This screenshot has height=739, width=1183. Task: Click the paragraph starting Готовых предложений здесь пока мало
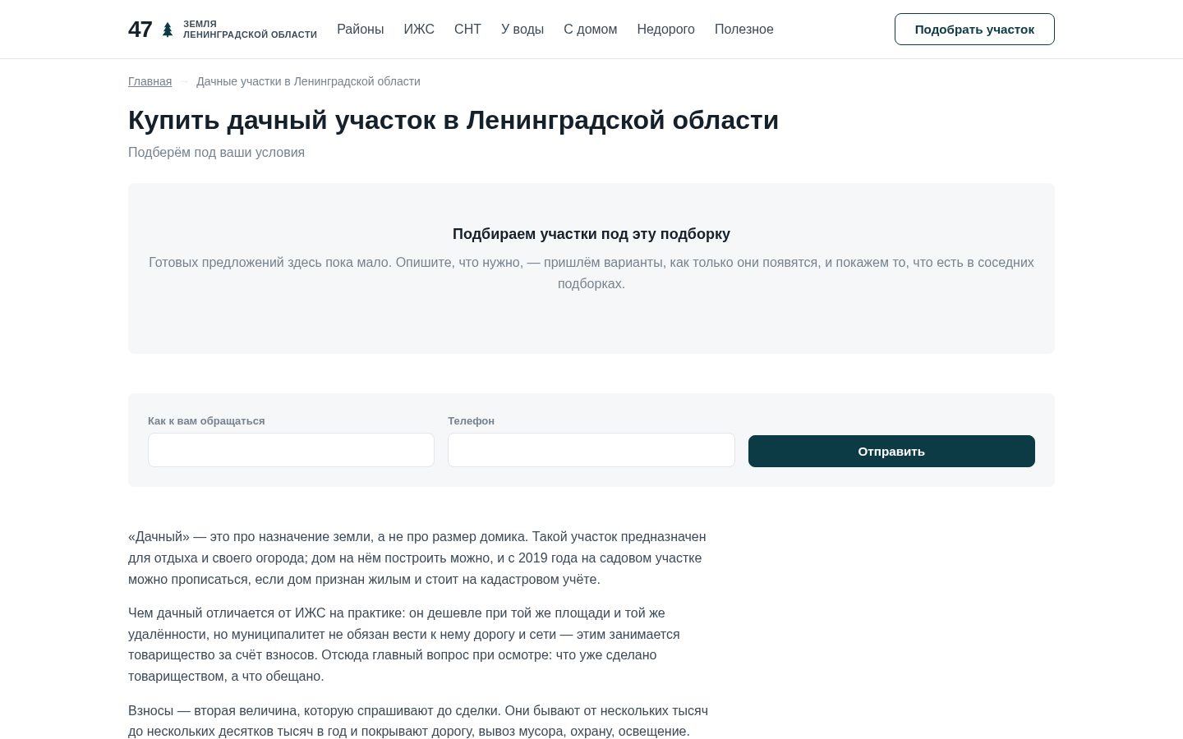[591, 273]
